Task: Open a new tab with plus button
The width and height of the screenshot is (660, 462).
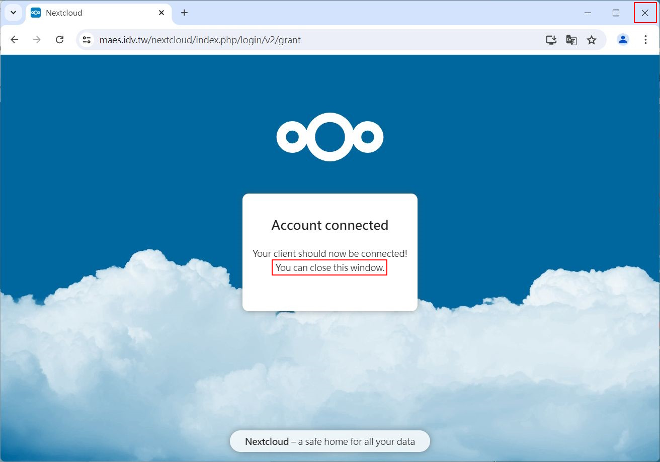Action: [184, 13]
